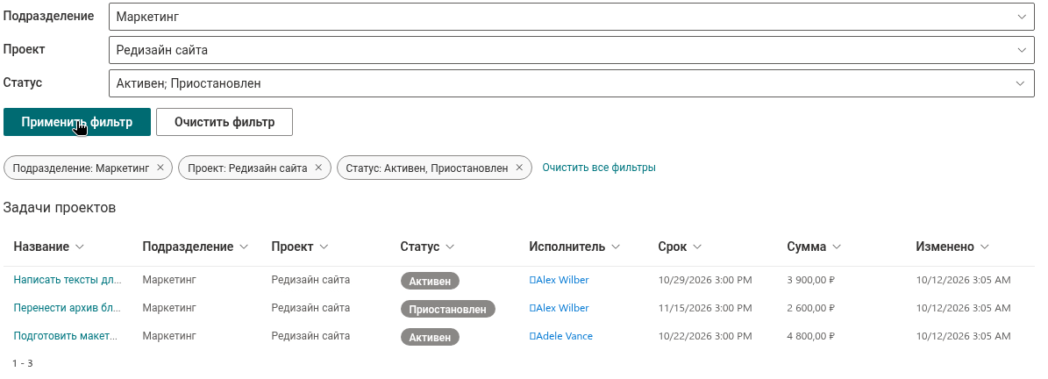This screenshot has width=1048, height=379.
Task: Click the deadline 10/22/2026 3:00 PM
Action: pos(705,336)
